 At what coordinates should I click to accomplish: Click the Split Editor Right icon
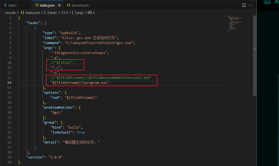244,5
